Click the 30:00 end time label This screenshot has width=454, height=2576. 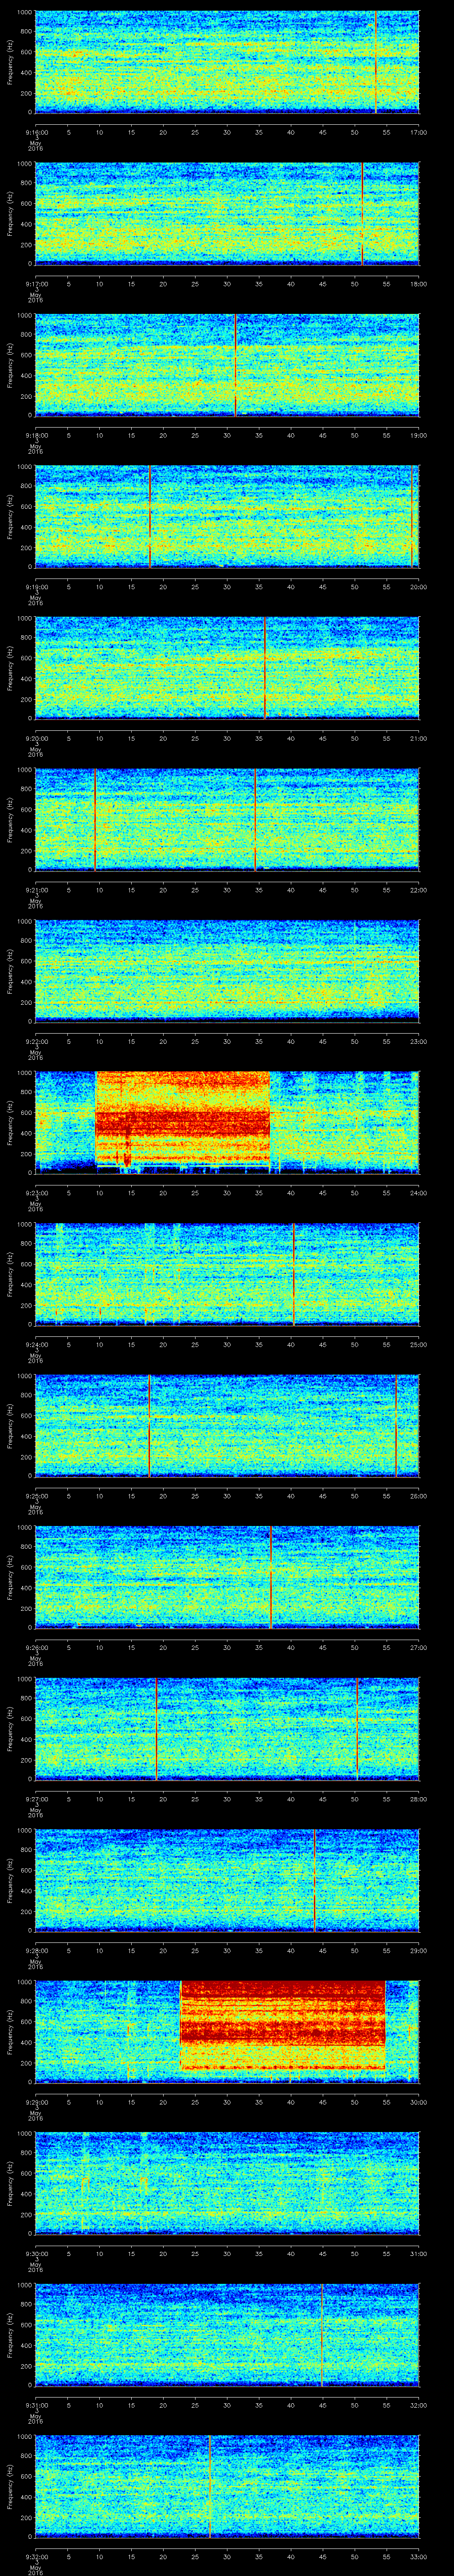pyautogui.click(x=419, y=2102)
